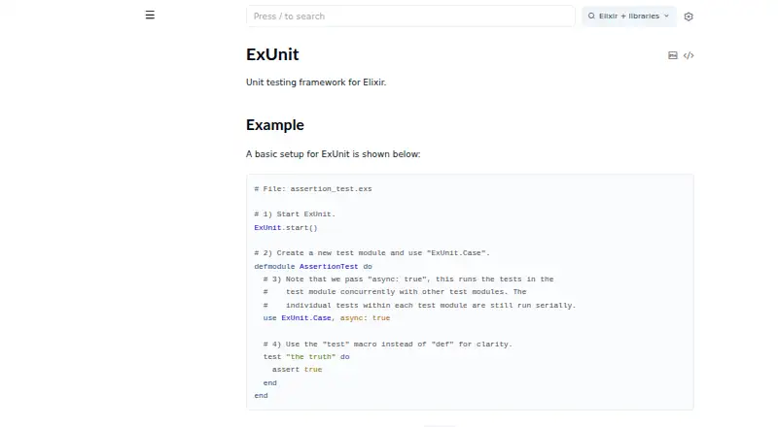The image size is (778, 427).
Task: Click the 'ExUnit' page title
Action: click(272, 54)
